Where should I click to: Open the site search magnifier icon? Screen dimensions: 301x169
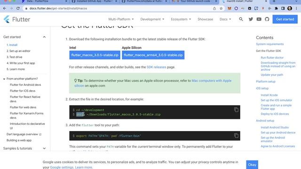[x=241, y=19]
